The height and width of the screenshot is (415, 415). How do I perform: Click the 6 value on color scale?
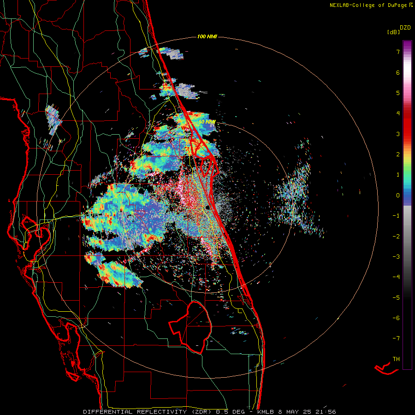coord(398,72)
